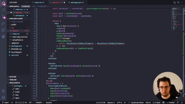
Task: Open the Source Control view
Action: pos(3,17)
